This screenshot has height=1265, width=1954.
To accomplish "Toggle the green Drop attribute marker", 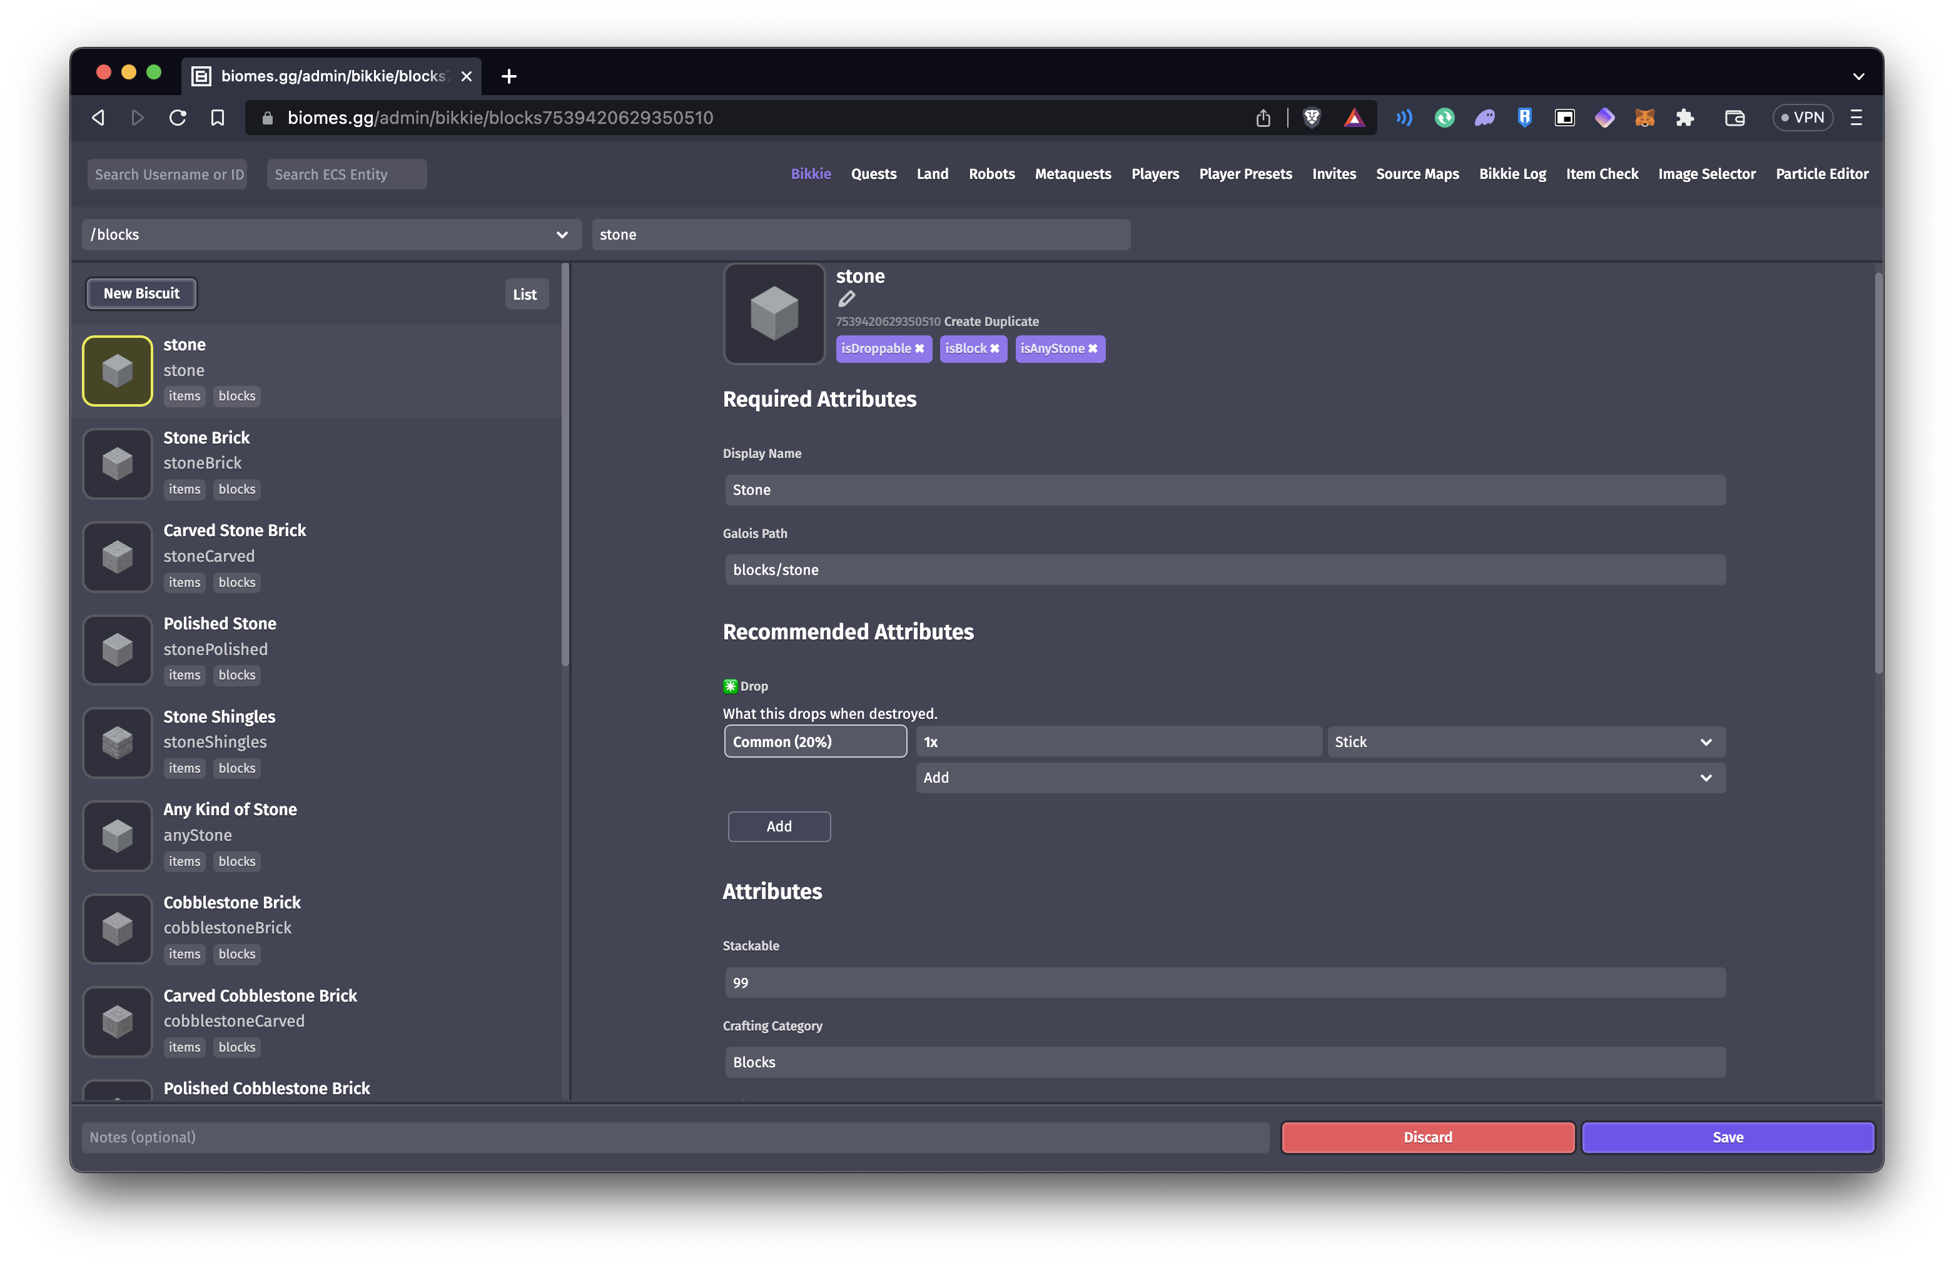I will 730,686.
